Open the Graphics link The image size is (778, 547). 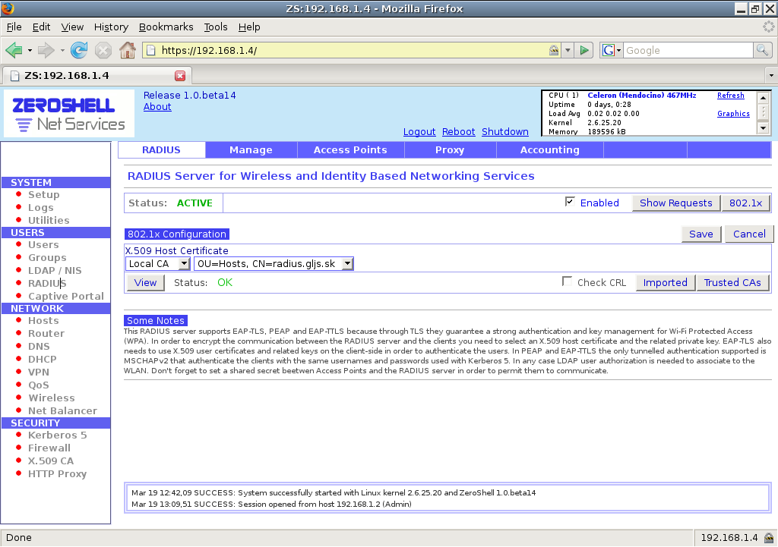tap(733, 114)
